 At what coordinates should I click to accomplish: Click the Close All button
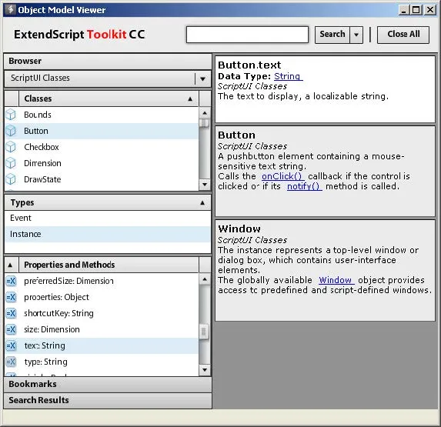tap(403, 35)
